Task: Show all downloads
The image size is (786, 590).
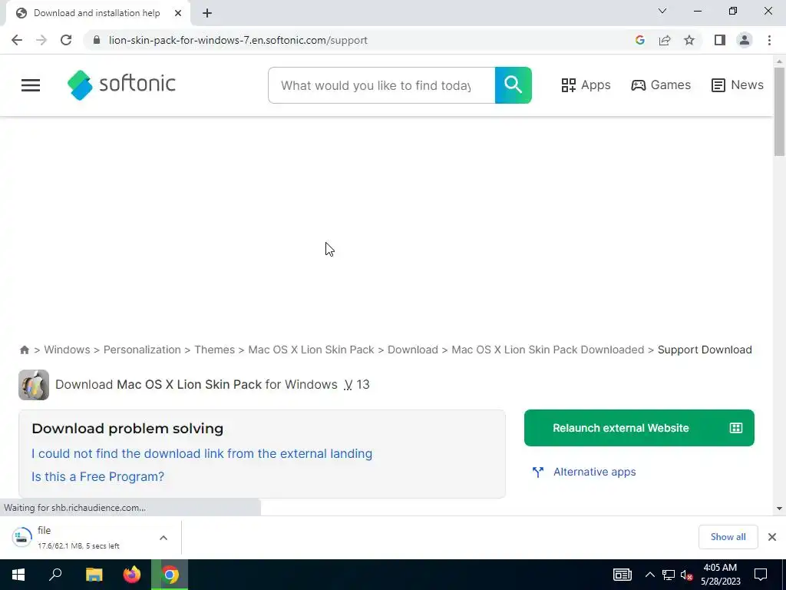Action: tap(728, 537)
